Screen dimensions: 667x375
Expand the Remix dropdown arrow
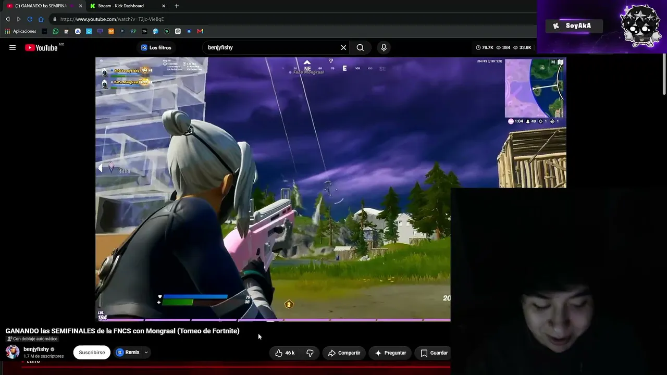click(146, 353)
